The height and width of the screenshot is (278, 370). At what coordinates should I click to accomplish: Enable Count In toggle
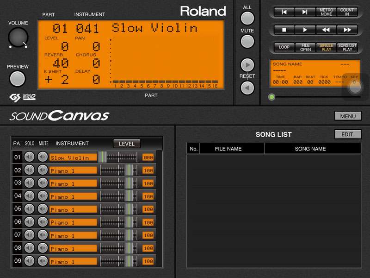[347, 12]
